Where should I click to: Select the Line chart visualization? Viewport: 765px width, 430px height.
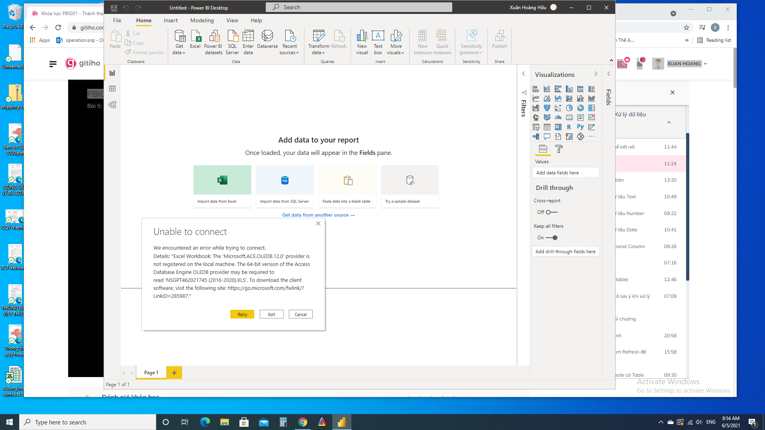pyautogui.click(x=536, y=98)
